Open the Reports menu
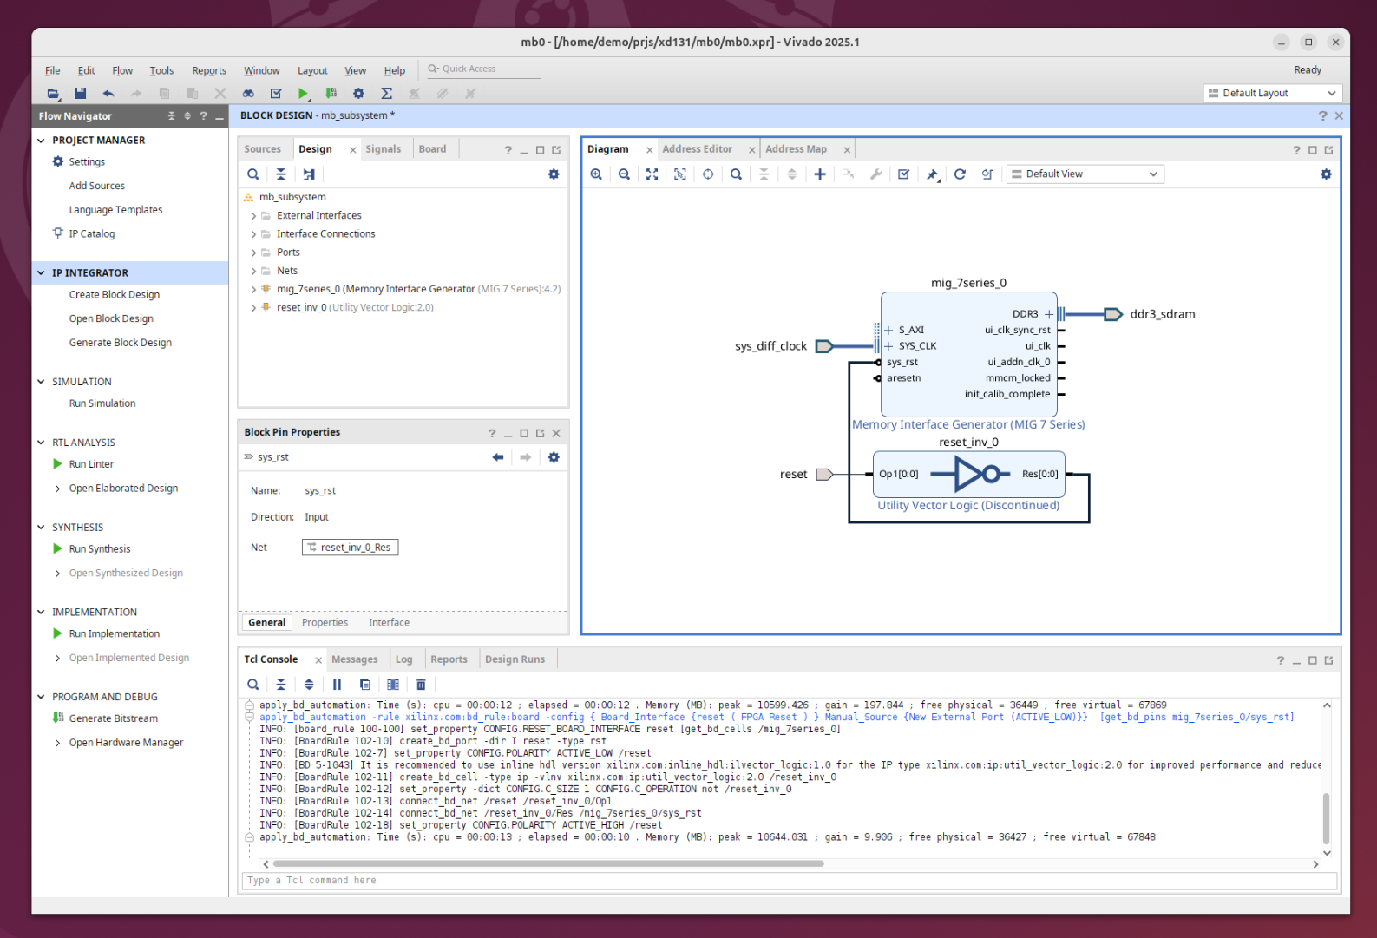This screenshot has height=938, width=1377. [x=209, y=71]
